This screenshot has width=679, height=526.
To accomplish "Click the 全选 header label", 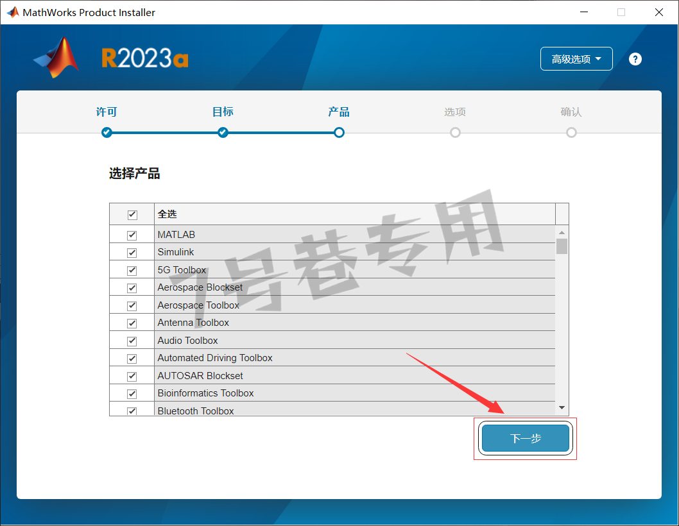I will 167,214.
